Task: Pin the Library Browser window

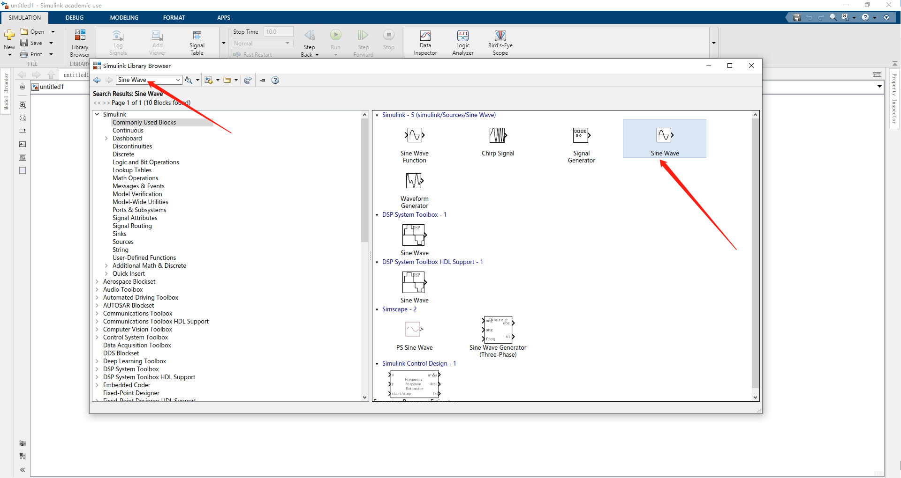Action: coord(262,80)
